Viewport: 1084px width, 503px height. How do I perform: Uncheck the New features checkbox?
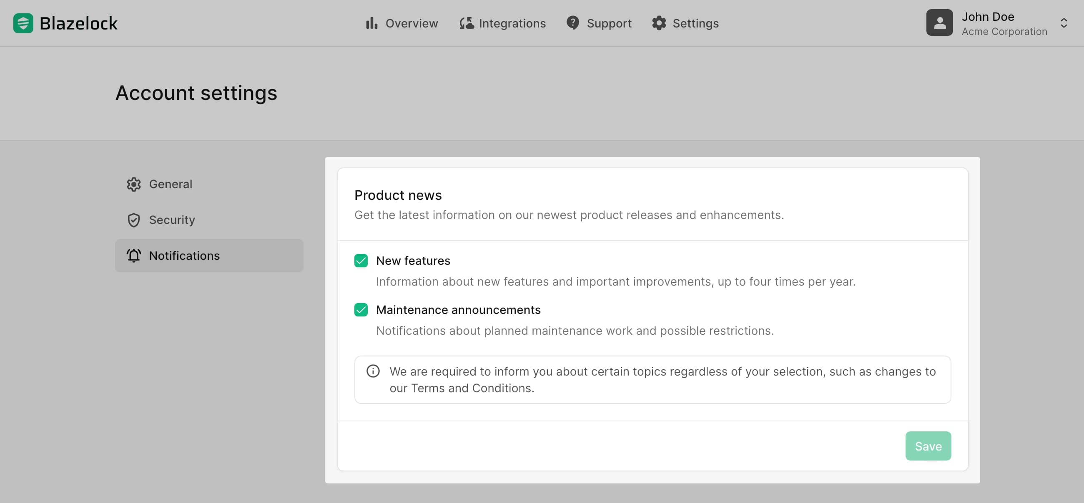(361, 261)
